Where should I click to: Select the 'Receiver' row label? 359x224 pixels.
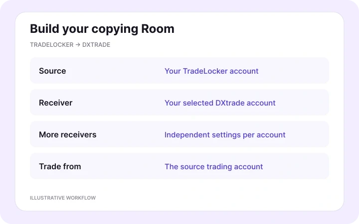coord(56,103)
